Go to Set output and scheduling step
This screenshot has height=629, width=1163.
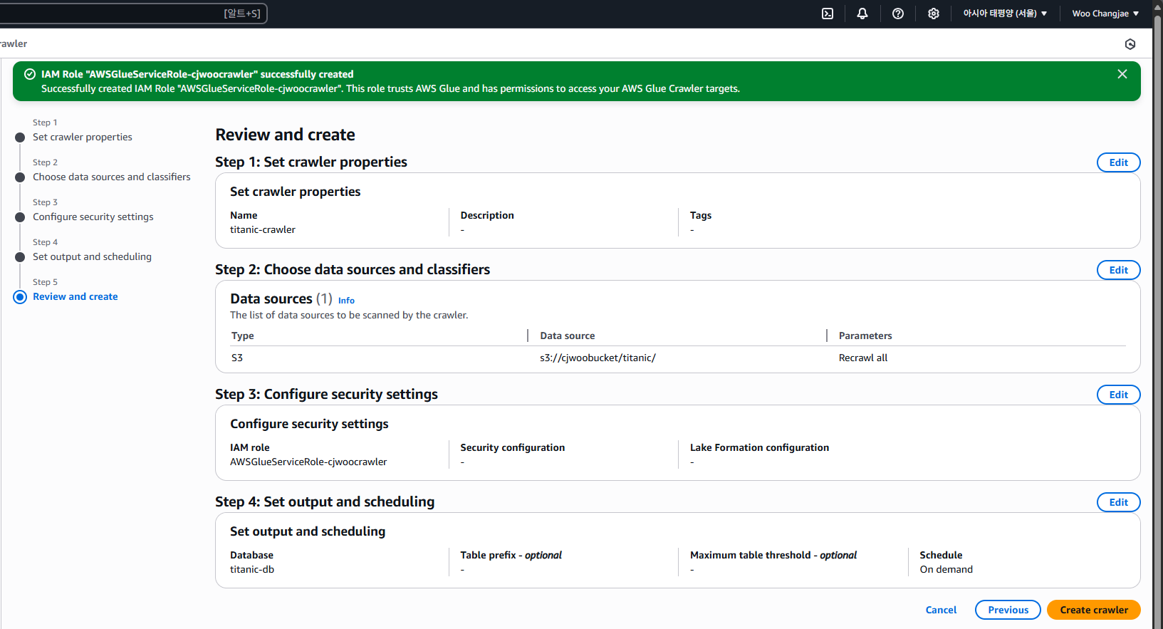(x=92, y=256)
